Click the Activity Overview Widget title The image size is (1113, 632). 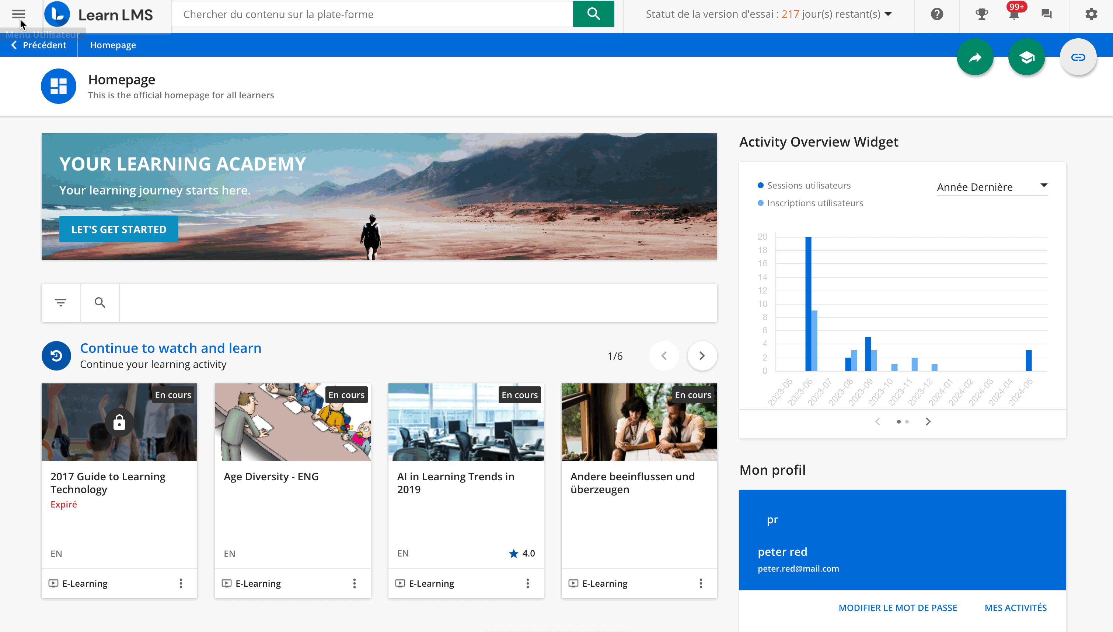pos(819,142)
